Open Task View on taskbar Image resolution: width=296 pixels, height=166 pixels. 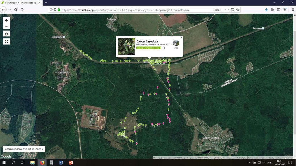click(23, 163)
